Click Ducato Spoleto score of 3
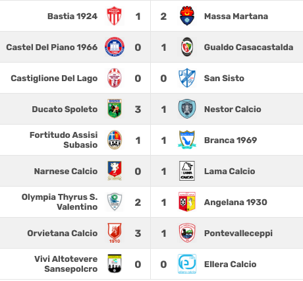Viewport: 303px width, 281px height. 138,109
